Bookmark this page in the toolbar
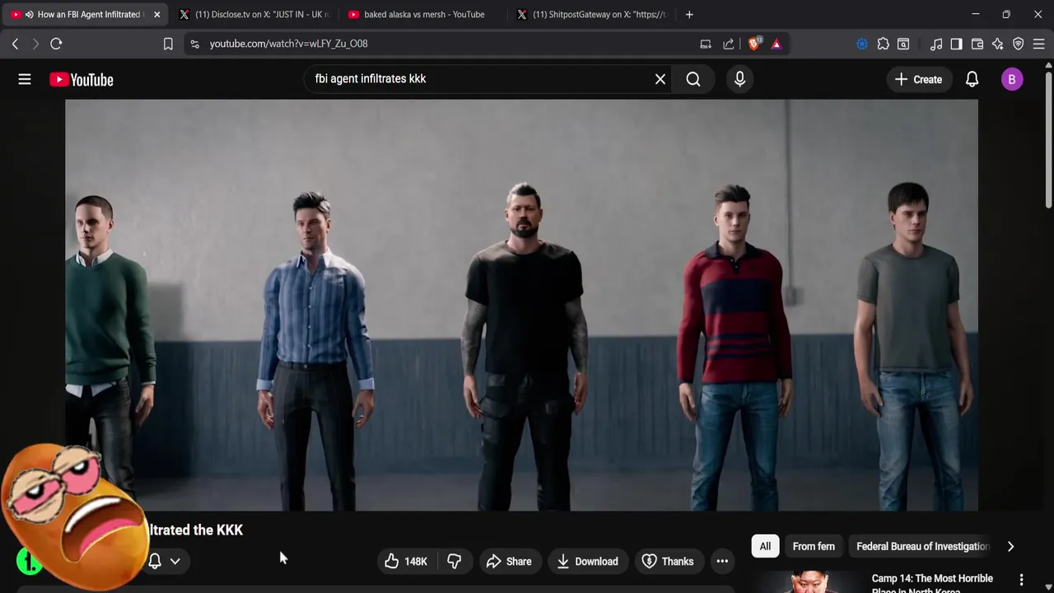 point(168,44)
